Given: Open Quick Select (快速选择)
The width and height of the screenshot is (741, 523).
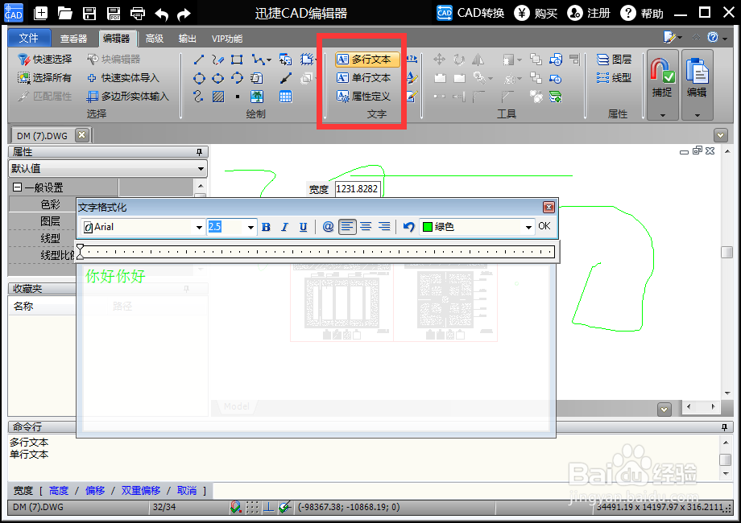Looking at the screenshot, I should [x=45, y=59].
